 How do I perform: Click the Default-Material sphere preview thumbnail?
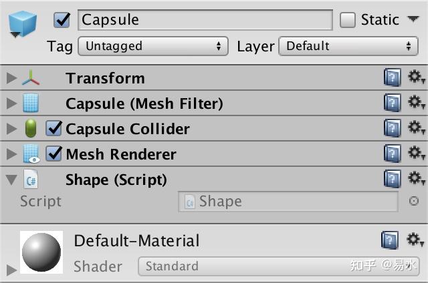(x=41, y=252)
